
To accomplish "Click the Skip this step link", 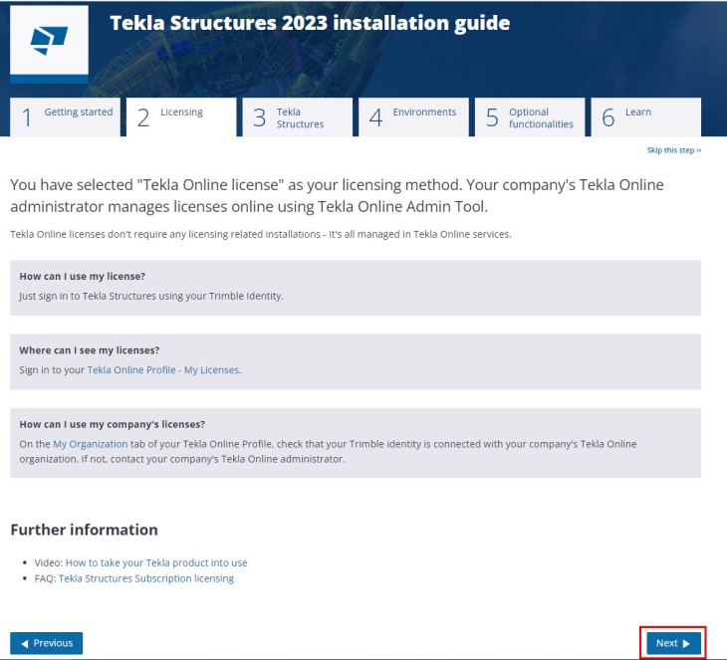I will 674,150.
